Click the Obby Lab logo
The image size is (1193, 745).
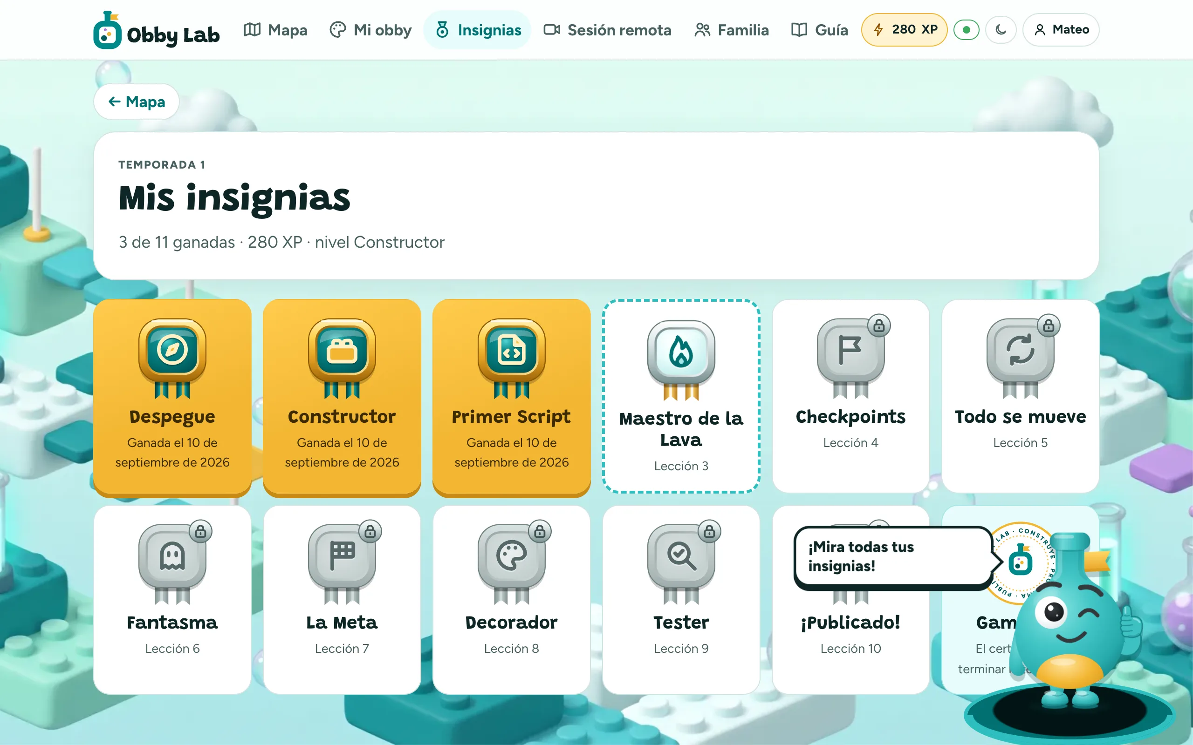tap(156, 30)
